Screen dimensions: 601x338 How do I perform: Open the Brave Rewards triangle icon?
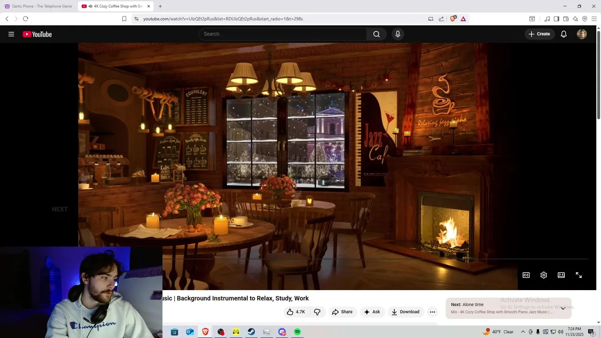[x=463, y=19]
